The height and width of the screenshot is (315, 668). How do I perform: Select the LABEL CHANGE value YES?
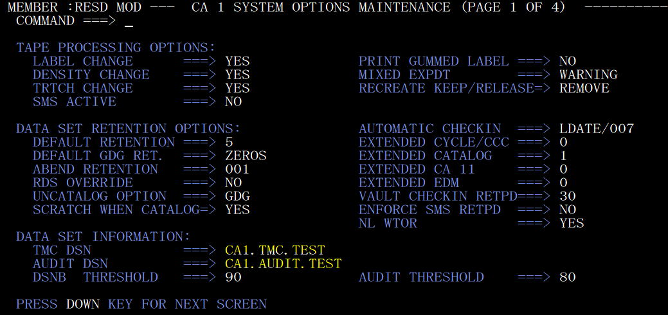237,61
